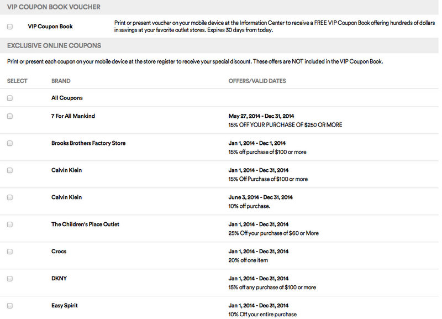Click the "SELECT" column header

17,81
